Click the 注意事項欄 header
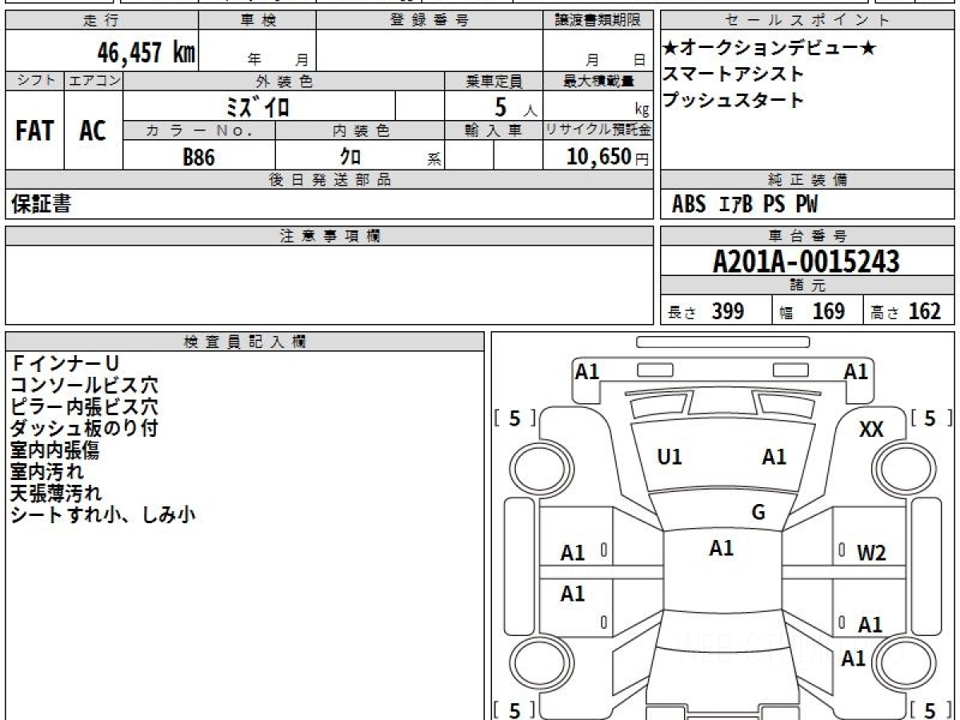Viewport: 960px width, 720px height. pyautogui.click(x=330, y=236)
